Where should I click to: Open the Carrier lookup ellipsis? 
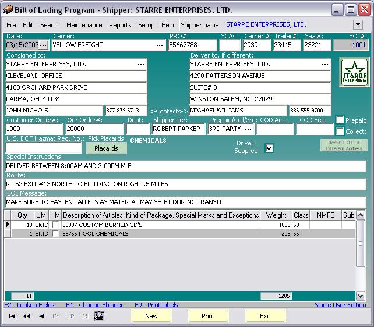[160, 45]
